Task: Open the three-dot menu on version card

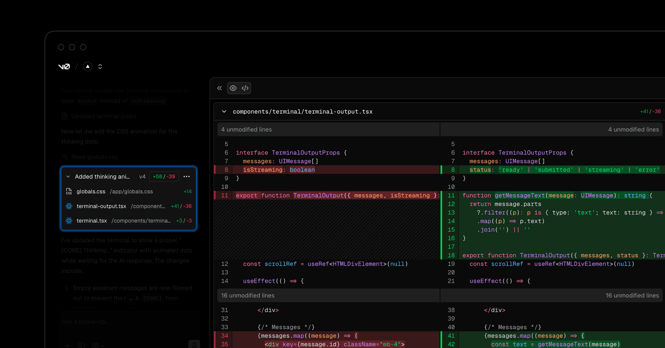Action: [187, 177]
